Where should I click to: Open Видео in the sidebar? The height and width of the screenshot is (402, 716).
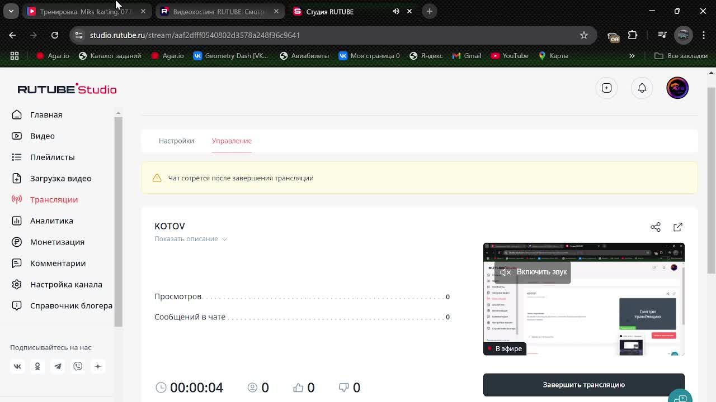[x=42, y=136]
